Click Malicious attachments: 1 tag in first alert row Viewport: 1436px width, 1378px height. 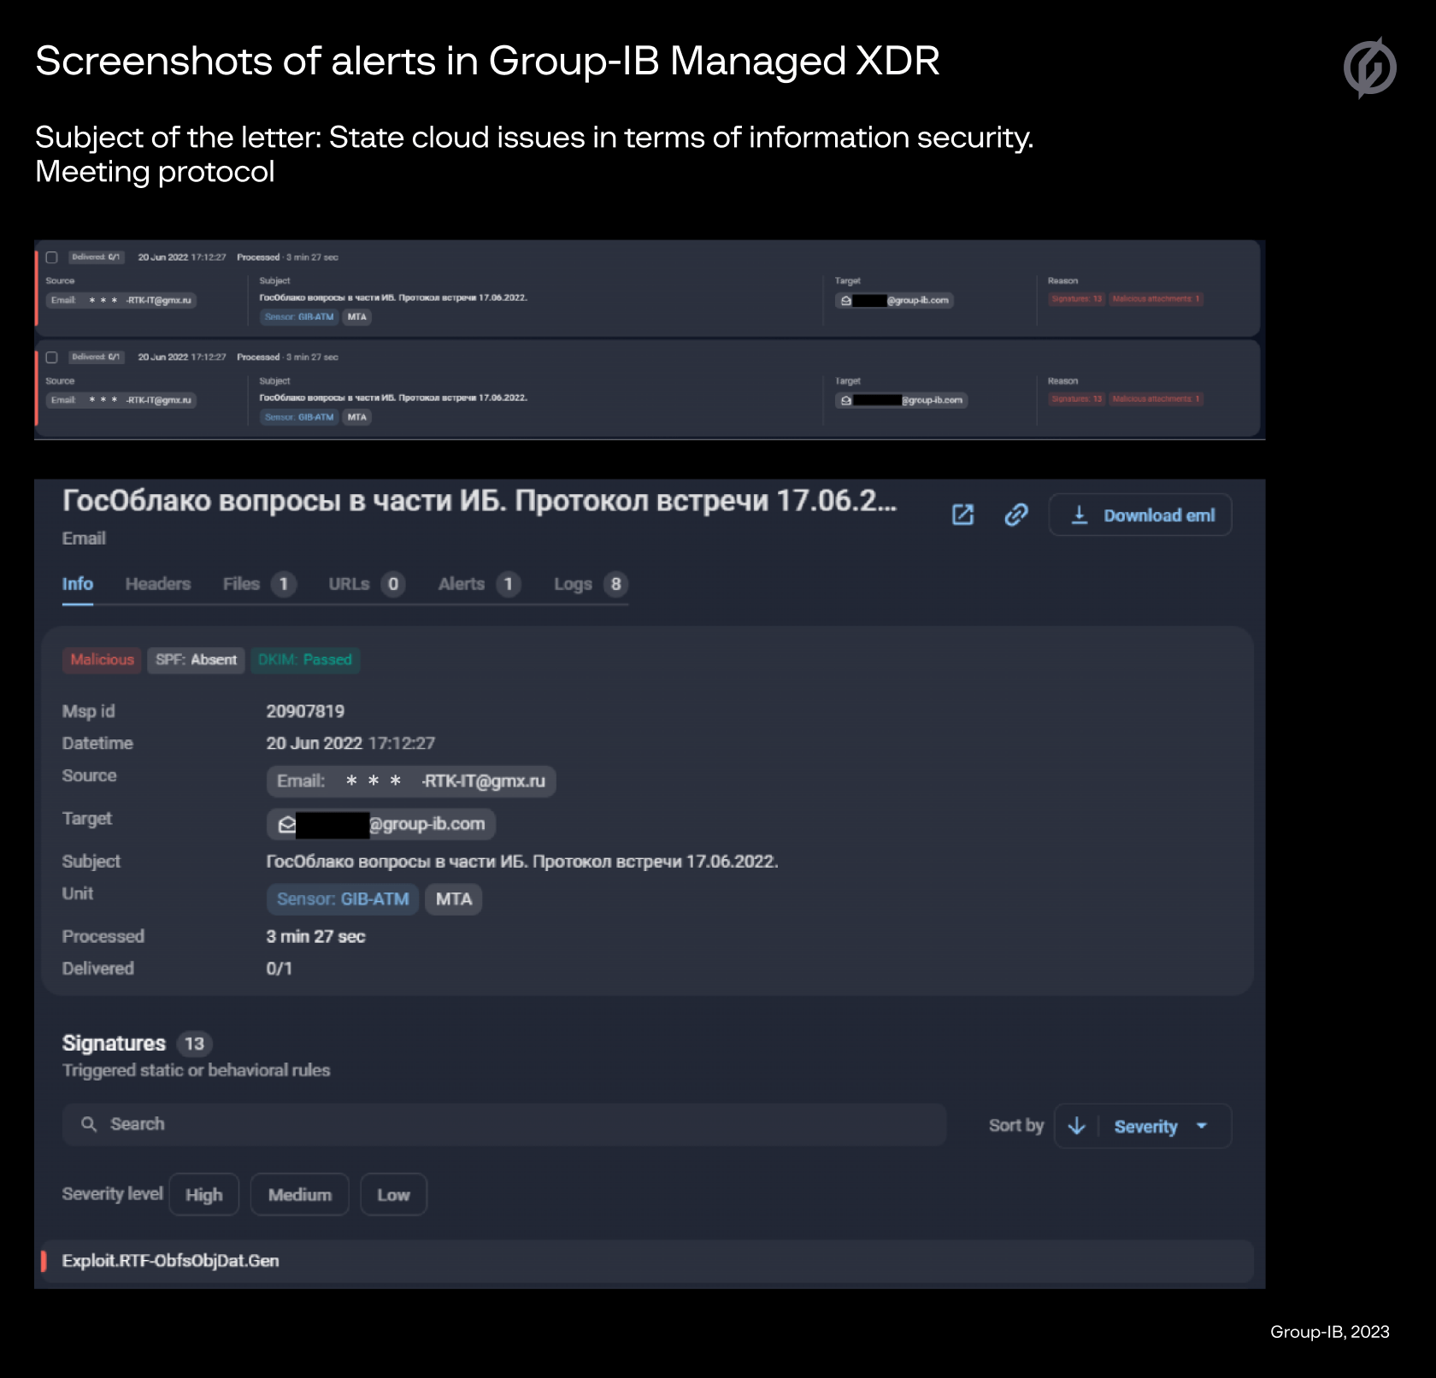pos(1156,299)
